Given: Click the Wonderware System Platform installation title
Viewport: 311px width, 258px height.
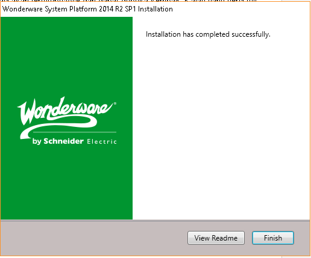Looking at the screenshot, I should pos(87,9).
